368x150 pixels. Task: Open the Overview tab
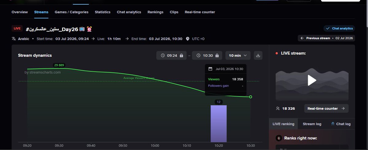(20, 12)
